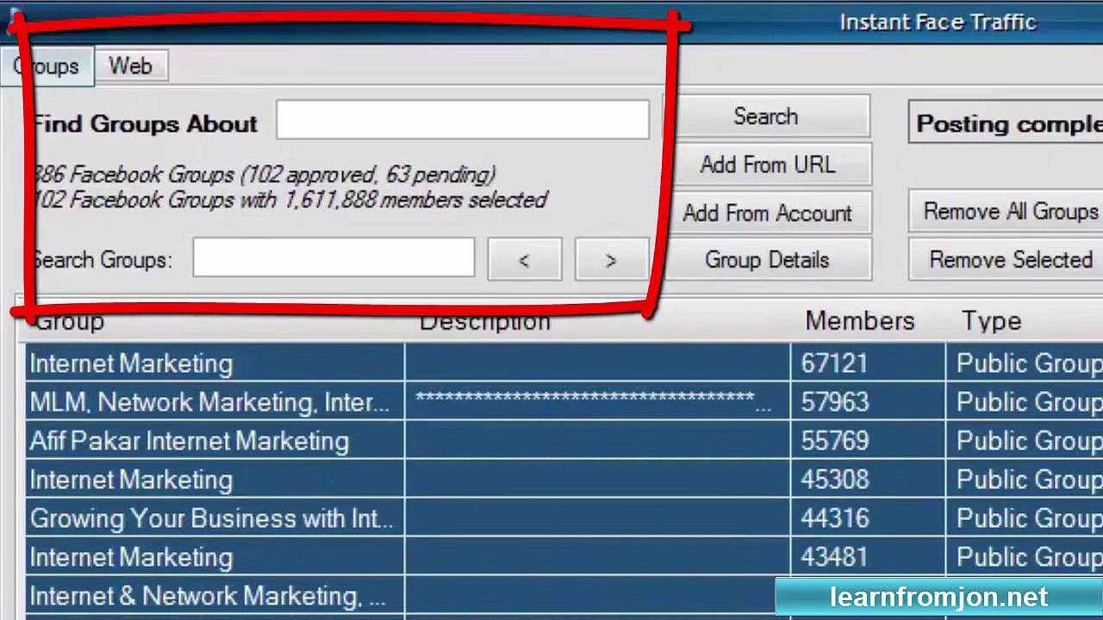
Task: Go to previous search match with < button
Action: pyautogui.click(x=525, y=259)
